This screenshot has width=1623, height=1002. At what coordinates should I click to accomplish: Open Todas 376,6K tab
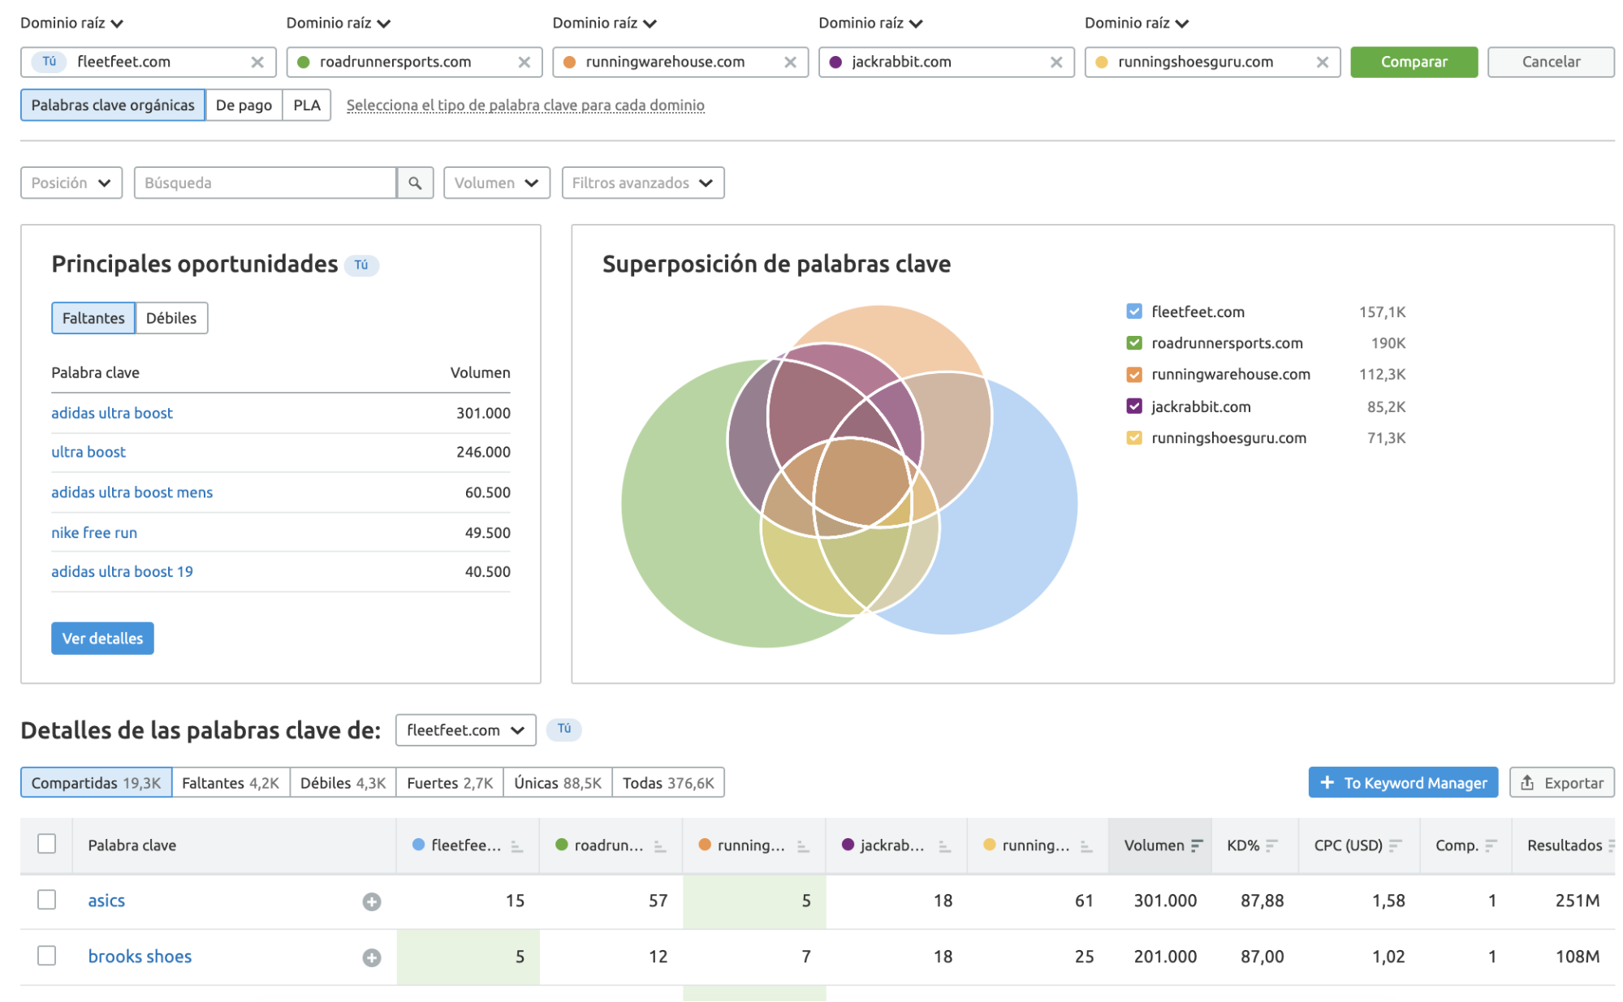coord(668,784)
